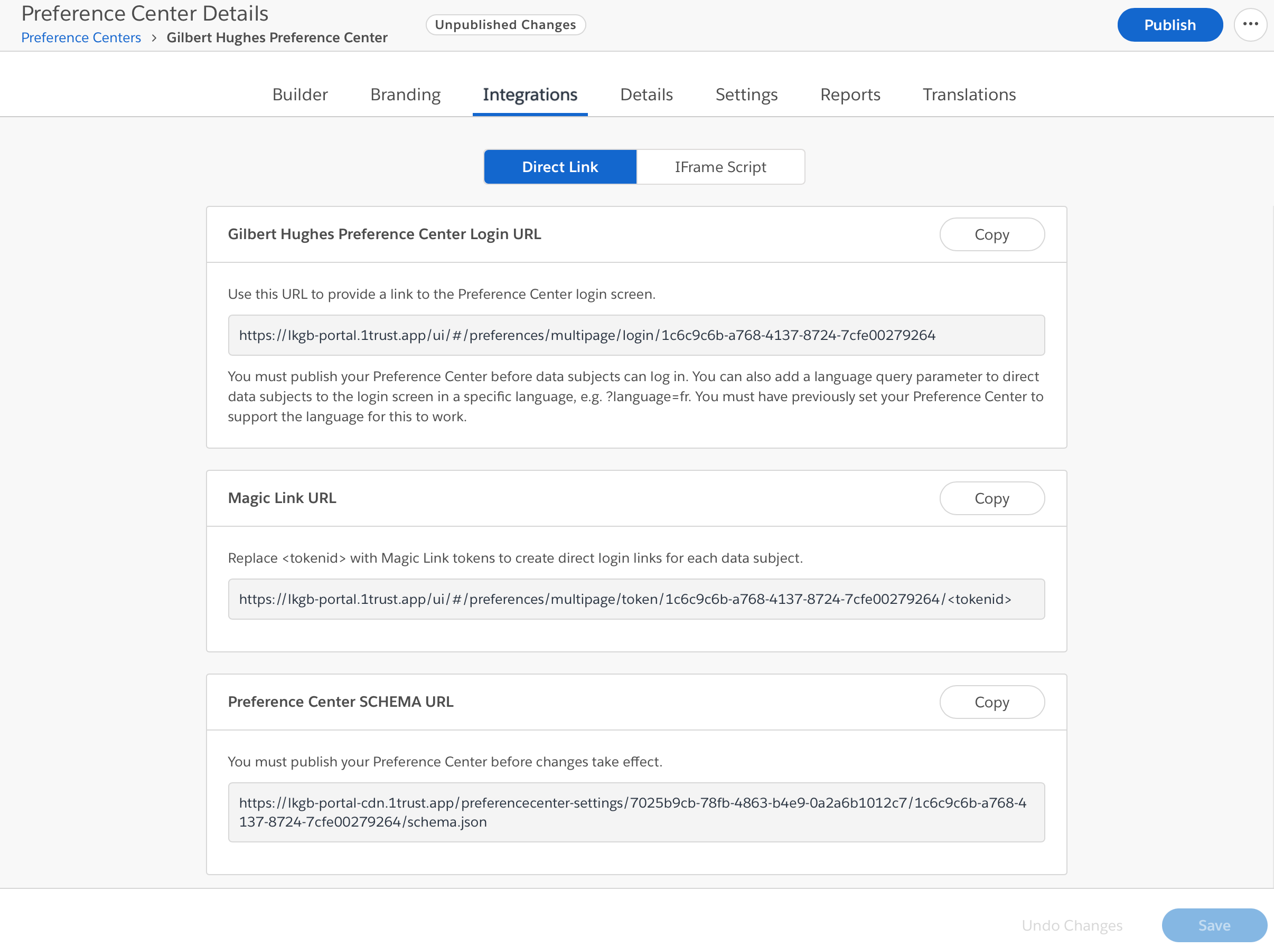Open the Reports tab
The image size is (1274, 948).
tap(850, 94)
